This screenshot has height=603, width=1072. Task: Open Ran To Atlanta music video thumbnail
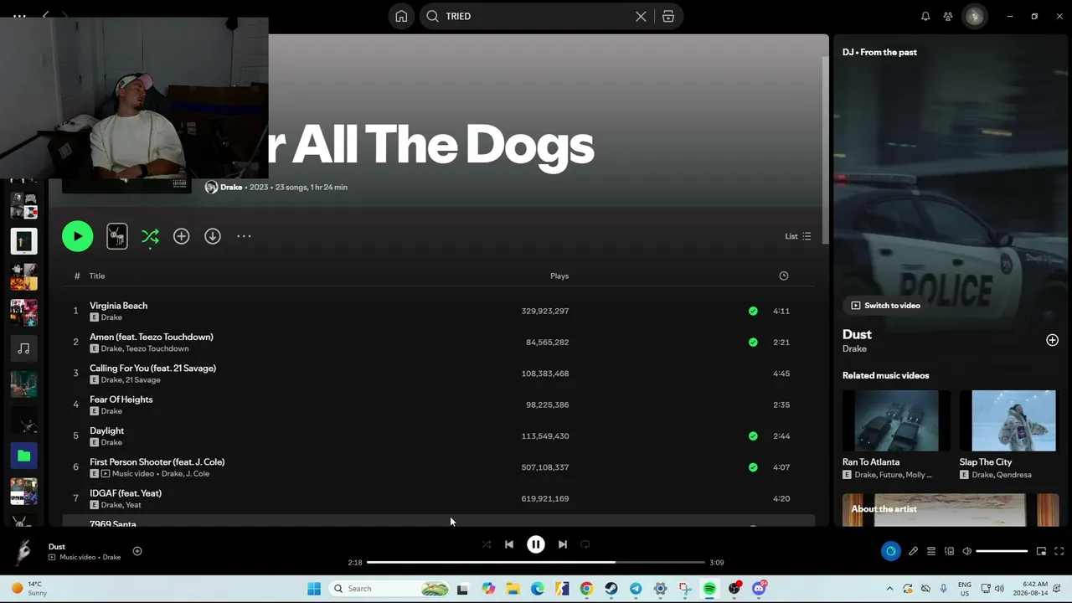896,420
